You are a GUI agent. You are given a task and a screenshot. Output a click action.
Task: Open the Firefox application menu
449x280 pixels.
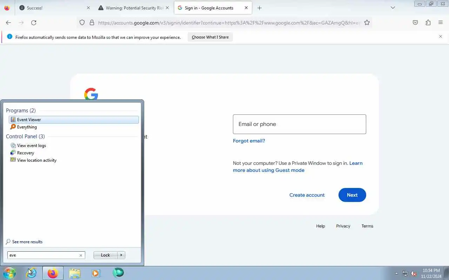[441, 22]
